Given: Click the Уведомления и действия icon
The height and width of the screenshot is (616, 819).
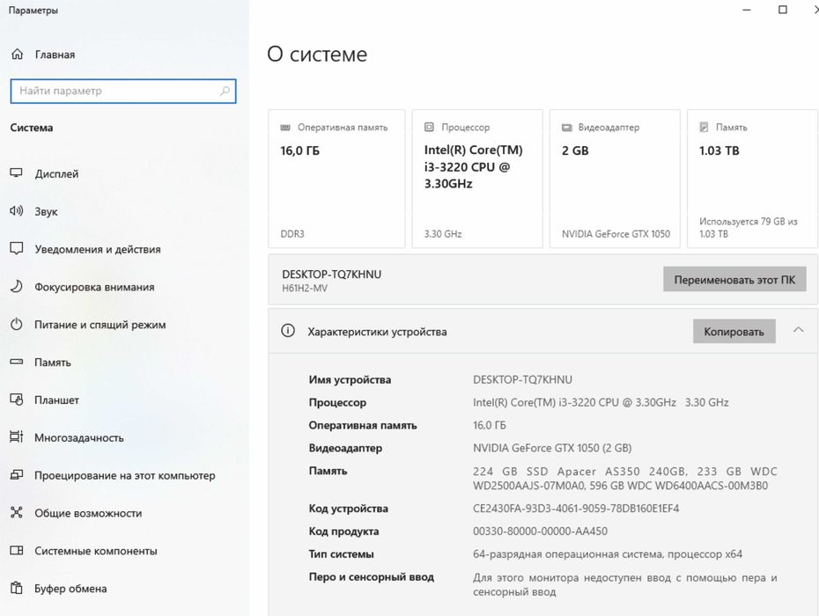Looking at the screenshot, I should tap(17, 249).
